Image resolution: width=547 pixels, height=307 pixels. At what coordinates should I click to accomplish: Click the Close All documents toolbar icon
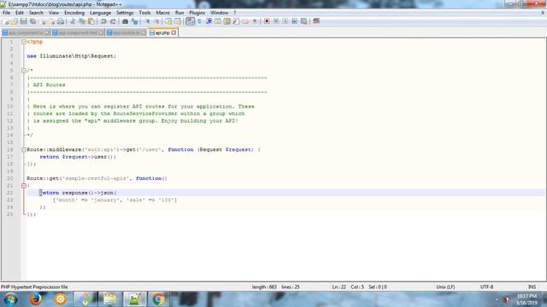click(x=51, y=21)
